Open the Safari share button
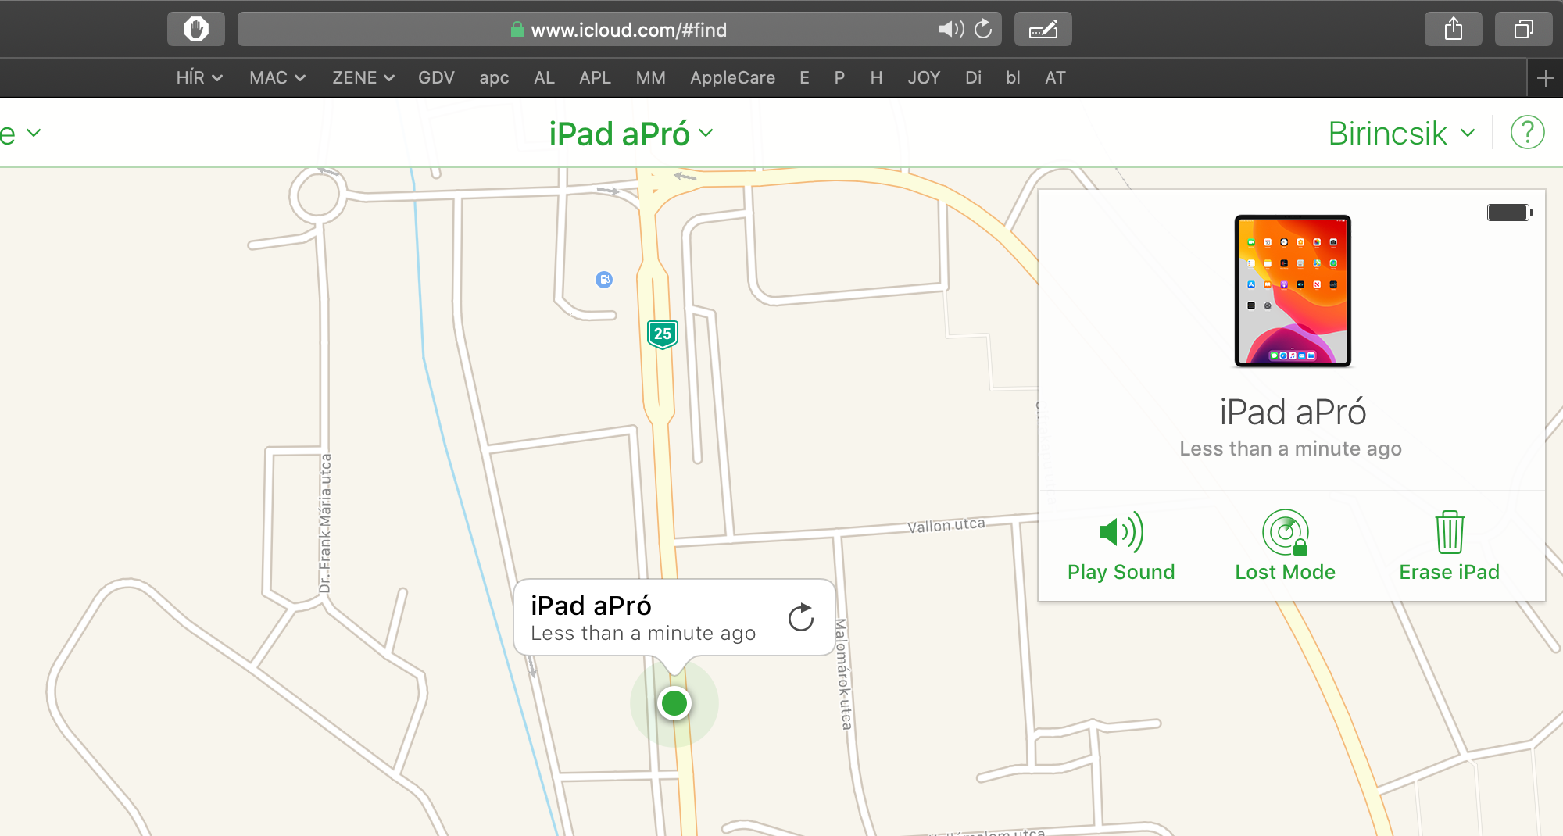The width and height of the screenshot is (1563, 836). point(1453,30)
